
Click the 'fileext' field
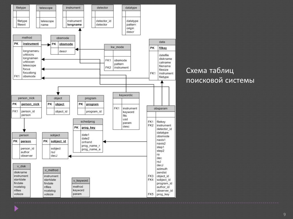pyautogui.click(x=21, y=25)
